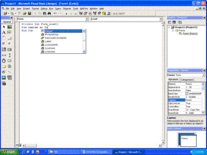Choose Label from the autocomplete list
Viewport: 207px width, 155px height.
click(x=48, y=41)
